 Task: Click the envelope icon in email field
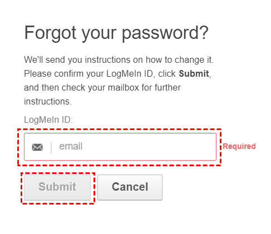[37, 147]
